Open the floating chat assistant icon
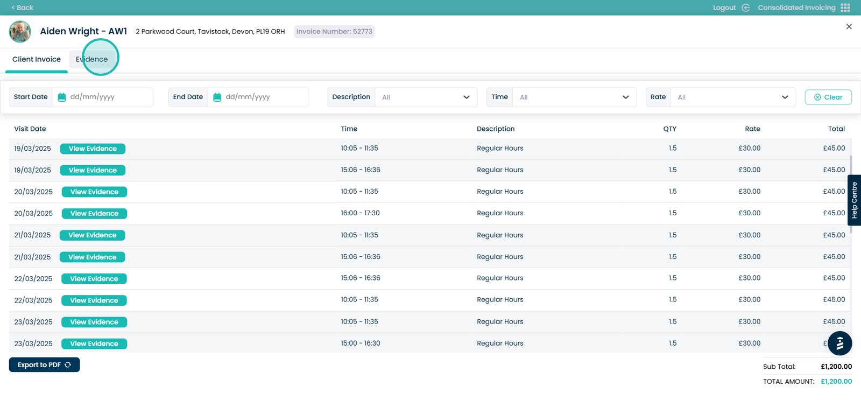 pos(839,343)
